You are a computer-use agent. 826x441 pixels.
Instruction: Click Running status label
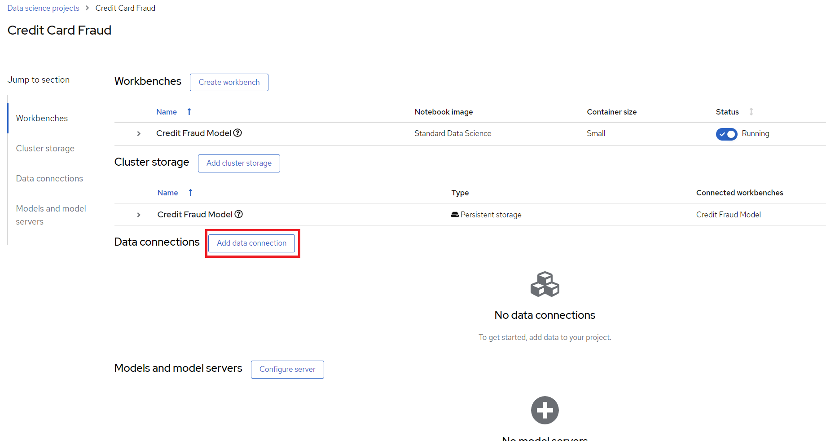[x=755, y=133]
